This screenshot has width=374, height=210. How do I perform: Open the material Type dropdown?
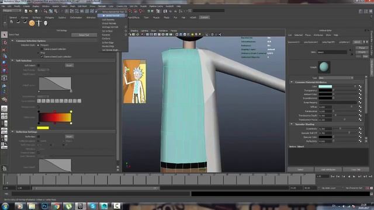pyautogui.click(x=336, y=78)
